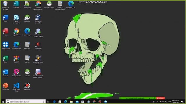Click the microphone icon in search box

(43, 102)
